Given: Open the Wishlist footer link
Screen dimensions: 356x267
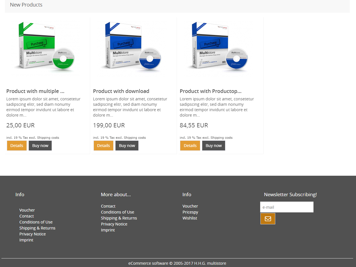Looking at the screenshot, I should 190,218.
